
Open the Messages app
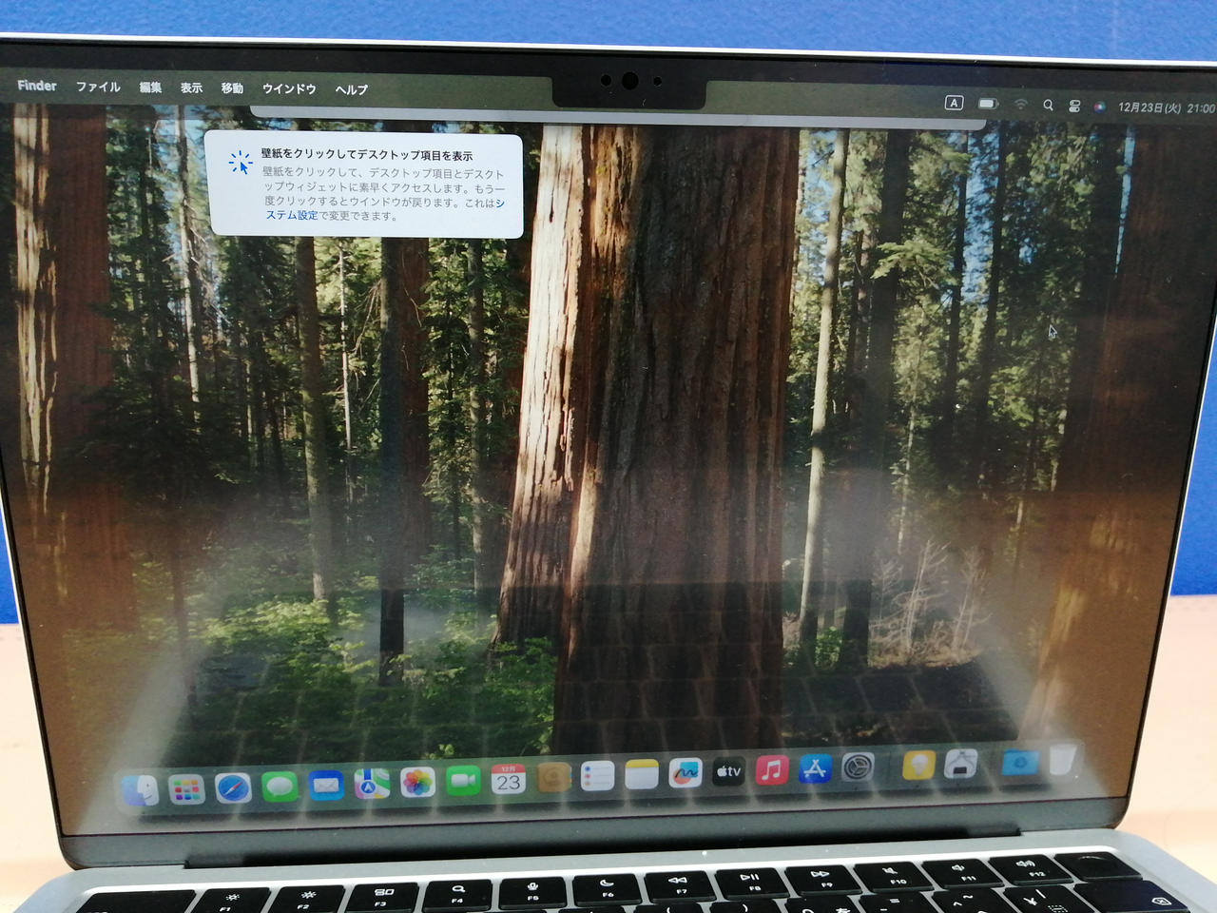point(280,787)
